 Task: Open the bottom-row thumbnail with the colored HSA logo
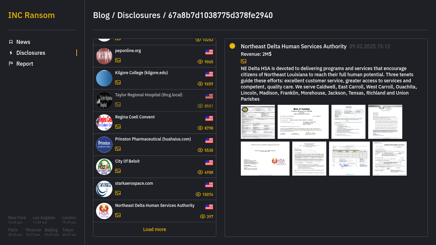265,159
